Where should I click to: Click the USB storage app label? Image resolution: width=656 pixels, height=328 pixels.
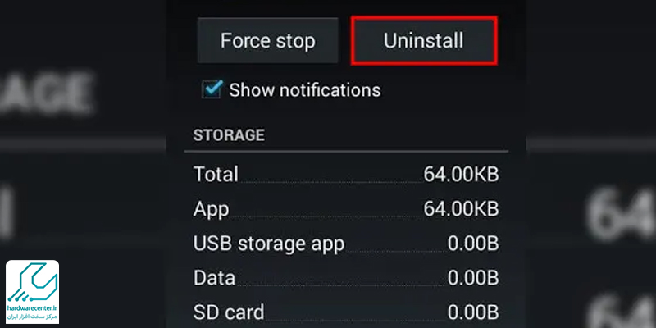pyautogui.click(x=269, y=244)
